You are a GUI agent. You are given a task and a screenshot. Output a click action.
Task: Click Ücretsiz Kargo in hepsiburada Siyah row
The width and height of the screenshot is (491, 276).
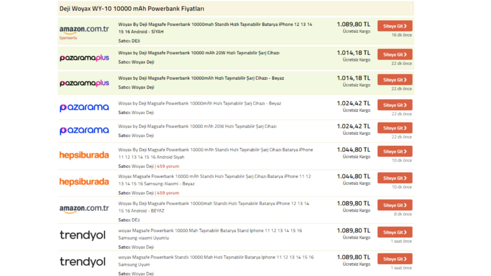pos(356,157)
